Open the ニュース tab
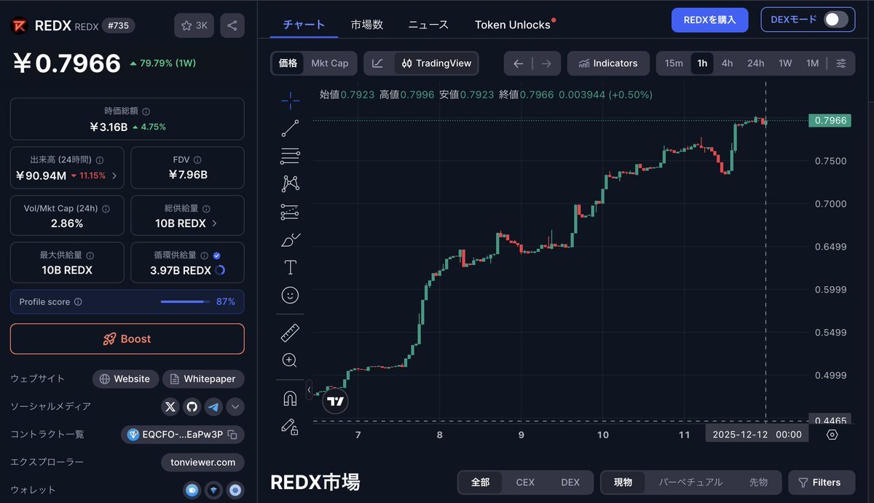 coord(428,25)
